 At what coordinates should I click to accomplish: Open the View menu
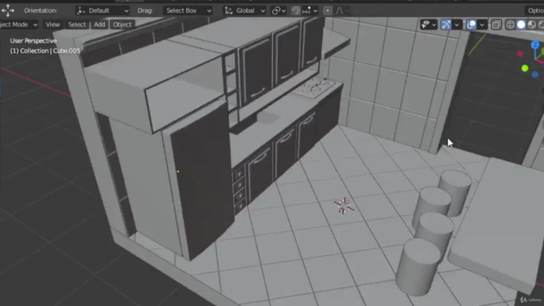53,25
